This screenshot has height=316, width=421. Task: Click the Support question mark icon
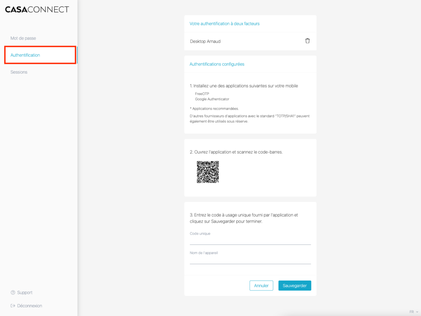point(13,293)
